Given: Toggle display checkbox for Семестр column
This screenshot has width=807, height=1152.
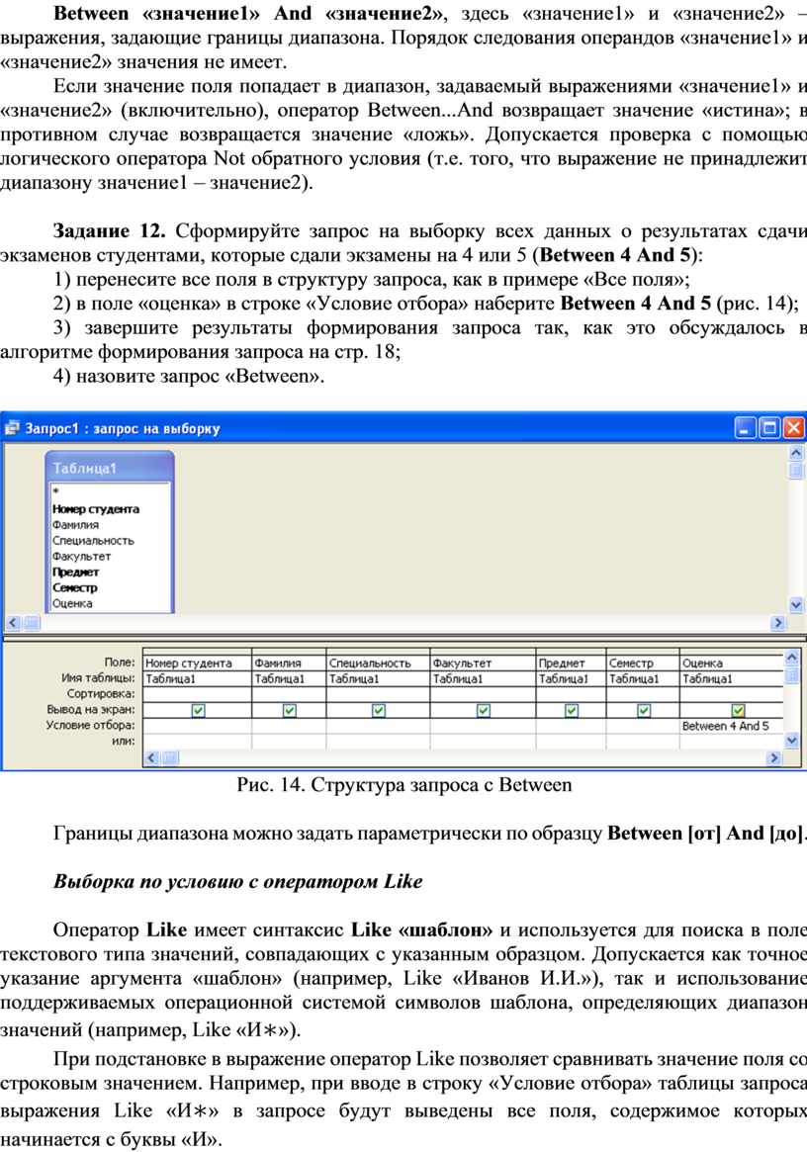Looking at the screenshot, I should [643, 710].
